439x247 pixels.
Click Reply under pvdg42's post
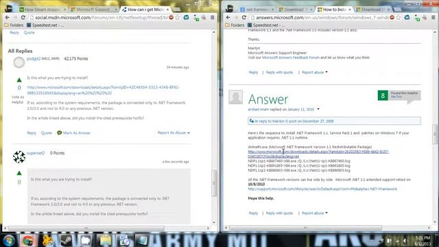(32, 132)
